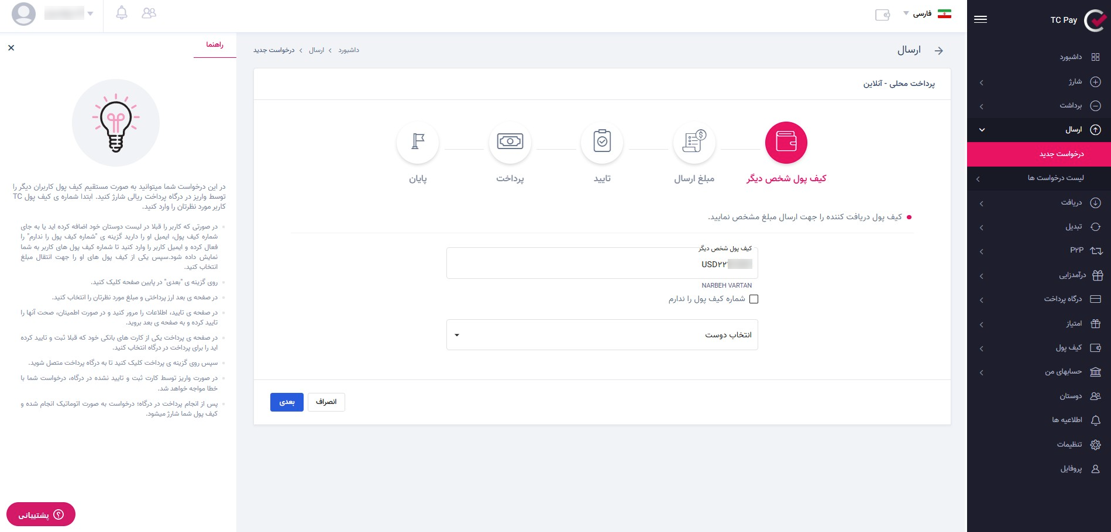1111x532 pixels.
Task: Check the 'شماره کیف پول را ندارم' checkbox
Action: (754, 299)
